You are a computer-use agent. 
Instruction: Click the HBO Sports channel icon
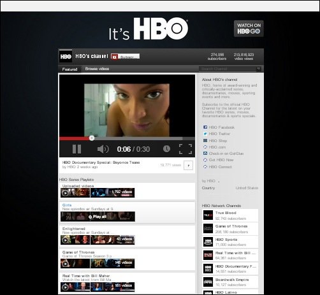208,242
